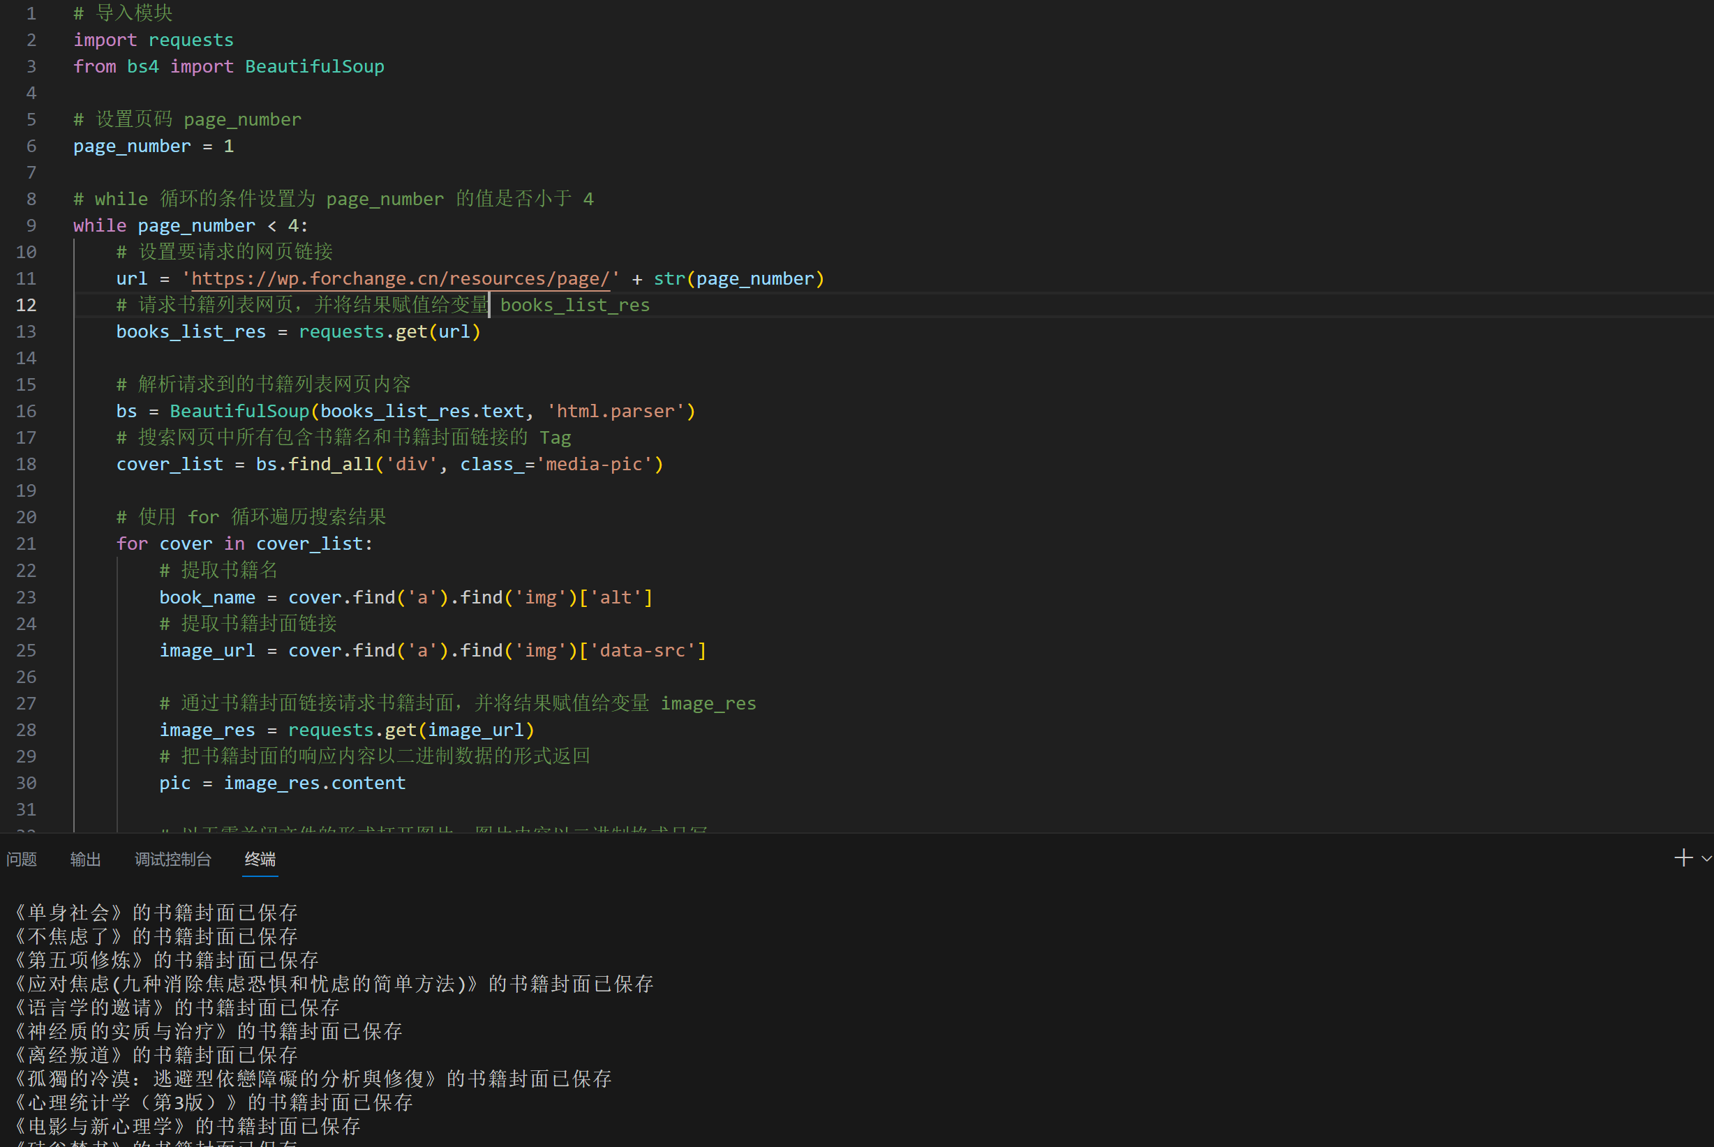This screenshot has width=1714, height=1147.
Task: Place cursor on 'image_res = requests.get(image_url)'
Action: (347, 730)
